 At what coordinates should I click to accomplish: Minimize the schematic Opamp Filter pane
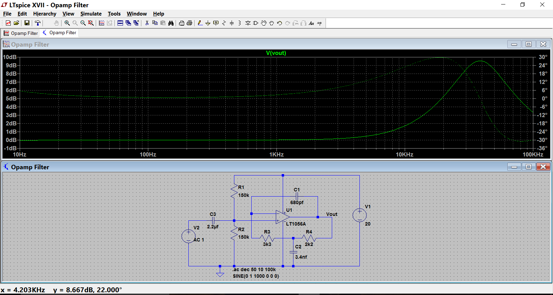coord(514,167)
